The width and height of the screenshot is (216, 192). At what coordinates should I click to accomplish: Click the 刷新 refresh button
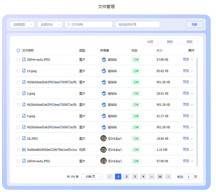coord(195,24)
